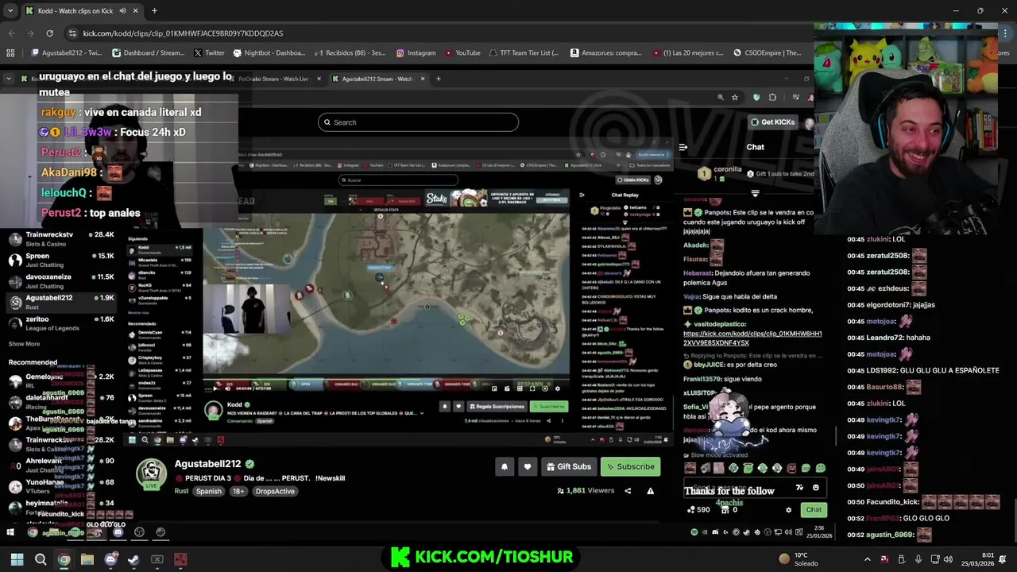Select Trainwreckstv channel in the sidebar
1017x572 pixels.
point(62,238)
